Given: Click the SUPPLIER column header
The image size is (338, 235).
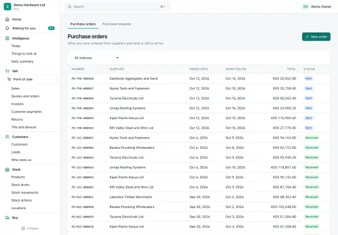Looking at the screenshot, I should click(x=117, y=69).
